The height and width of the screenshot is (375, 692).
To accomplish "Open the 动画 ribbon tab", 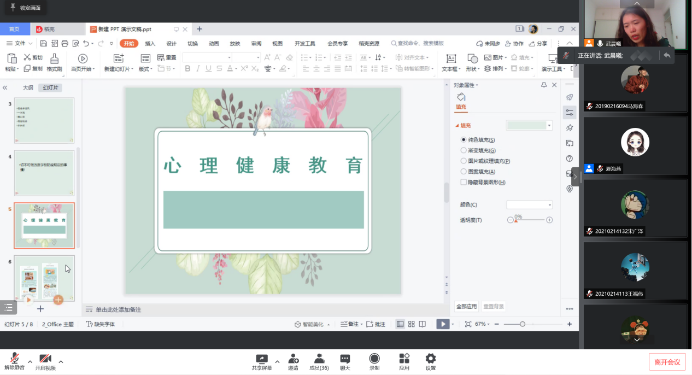I will pos(214,44).
